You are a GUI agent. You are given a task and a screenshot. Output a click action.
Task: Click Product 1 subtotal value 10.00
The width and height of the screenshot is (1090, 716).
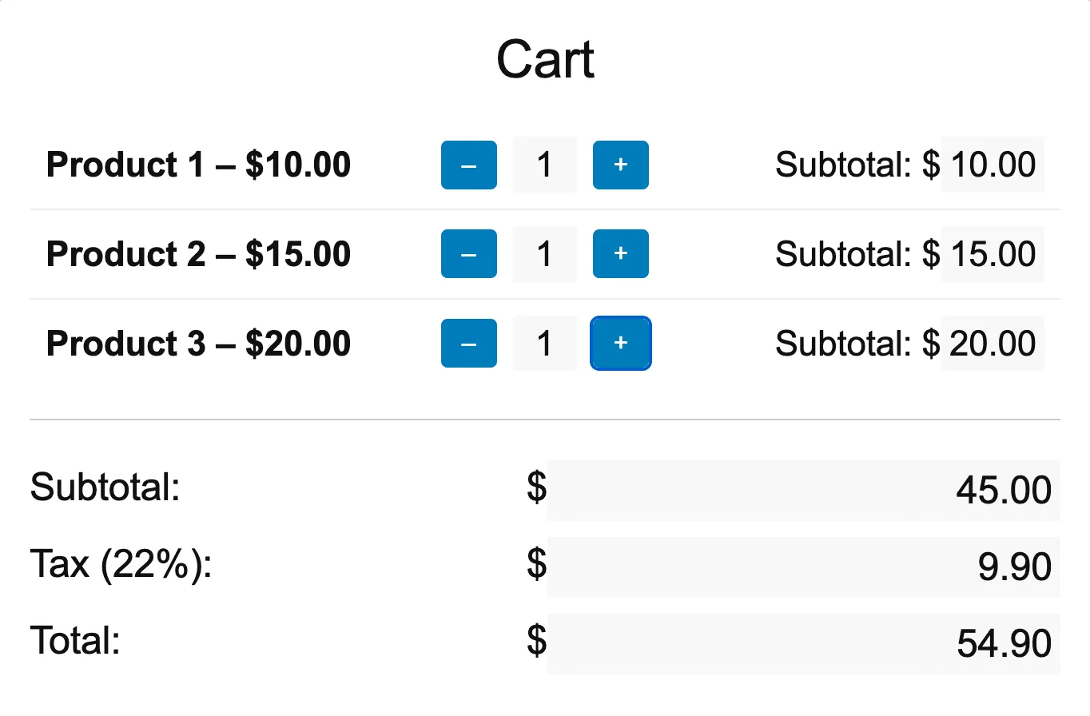993,165
